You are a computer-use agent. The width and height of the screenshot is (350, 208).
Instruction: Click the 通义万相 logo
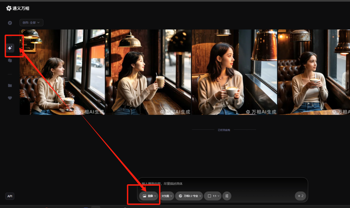[17, 8]
